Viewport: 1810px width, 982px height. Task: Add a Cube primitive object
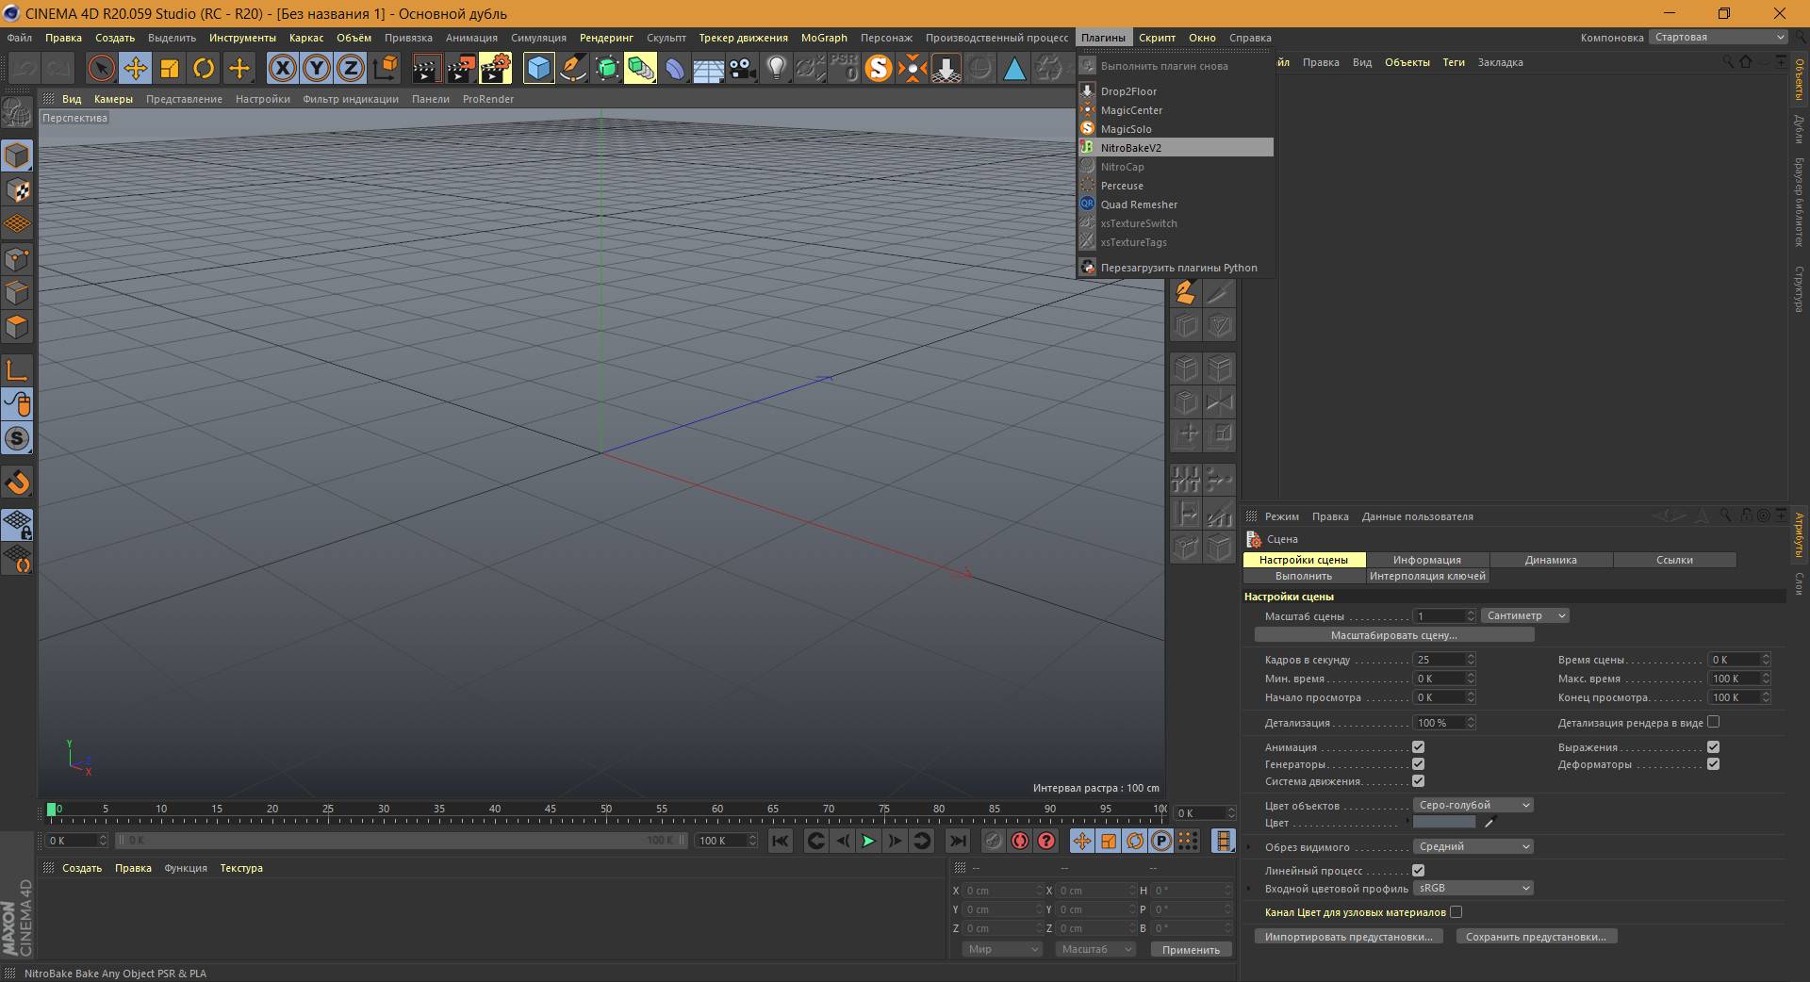[x=538, y=68]
